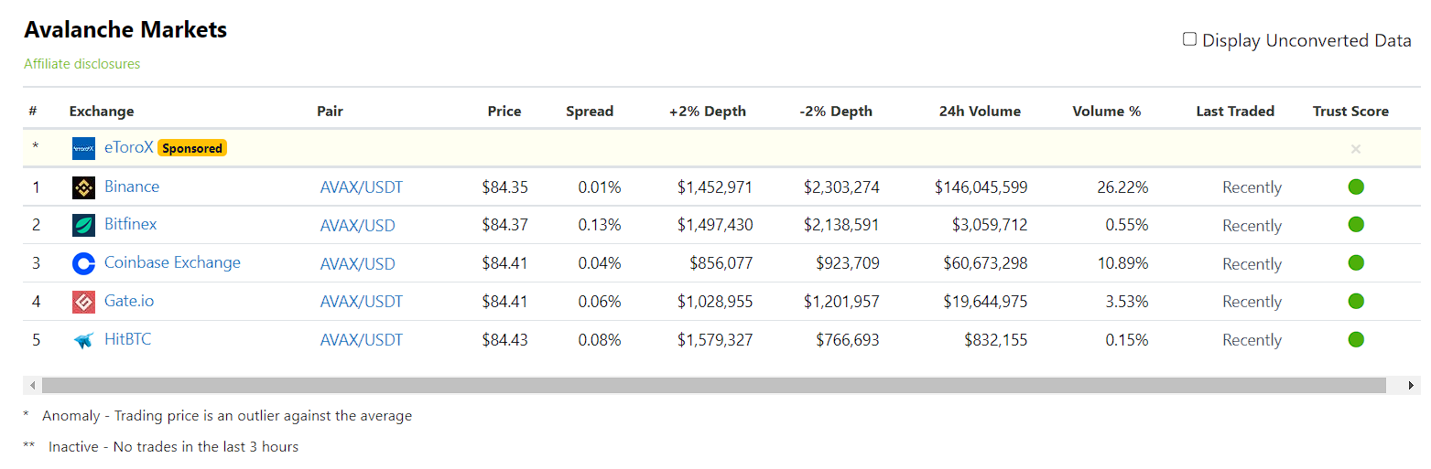Open Binance's AVAX/USDT pair link
1431x469 pixels.
point(362,187)
